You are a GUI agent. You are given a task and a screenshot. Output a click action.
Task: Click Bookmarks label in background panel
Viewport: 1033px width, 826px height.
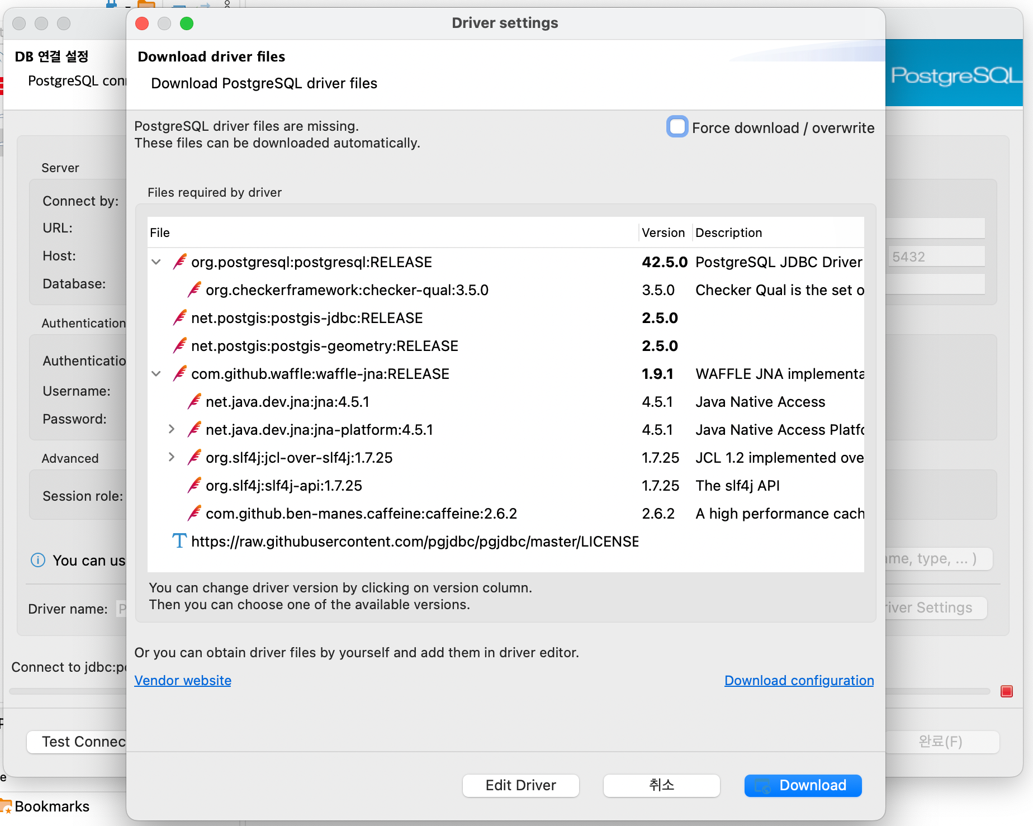[52, 806]
